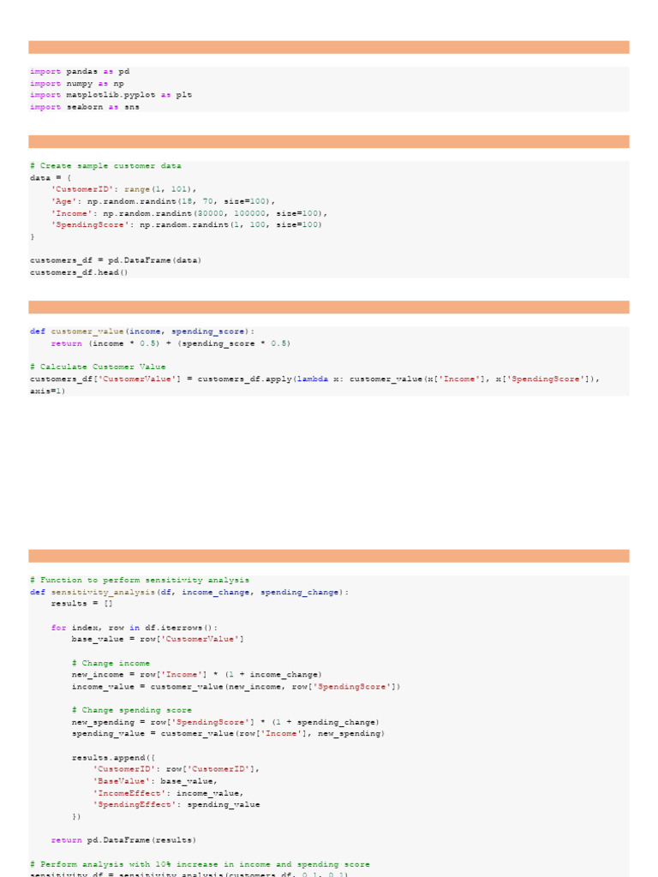Click the customers_df.head() line

coord(79,272)
